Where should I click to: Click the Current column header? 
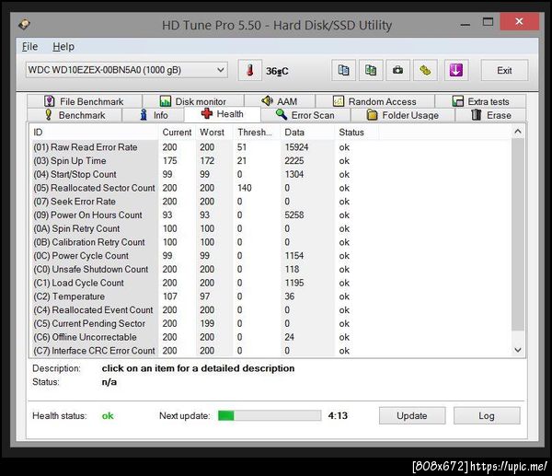click(x=177, y=133)
